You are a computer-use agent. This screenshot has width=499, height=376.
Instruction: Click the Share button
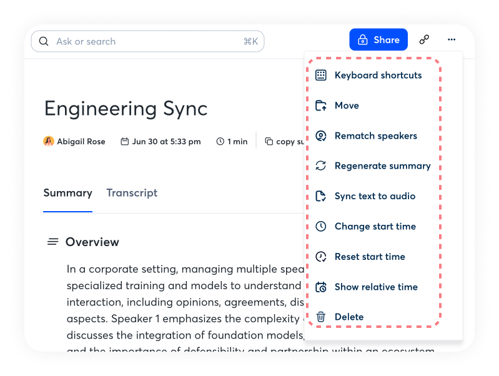(x=378, y=40)
